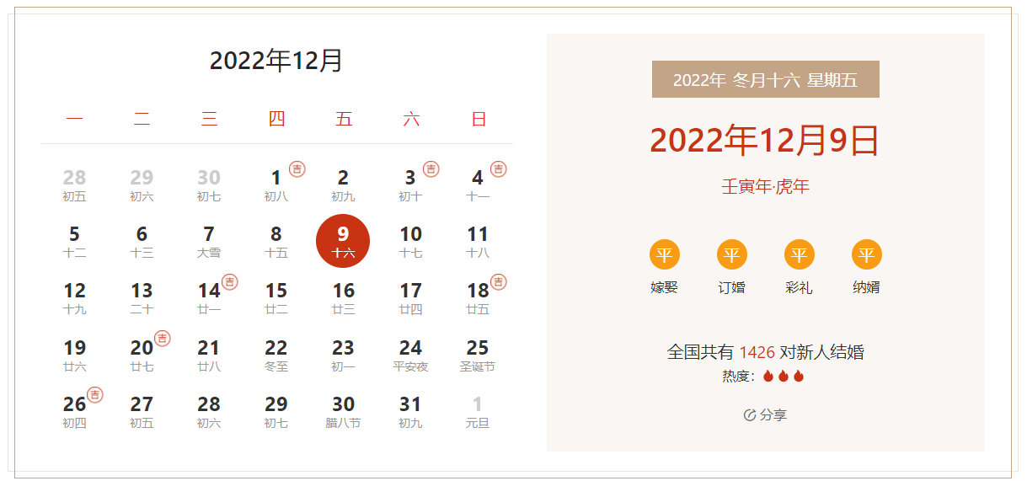Click the 吉 badge on December 1
This screenshot has height=481, width=1027.
[x=297, y=169]
